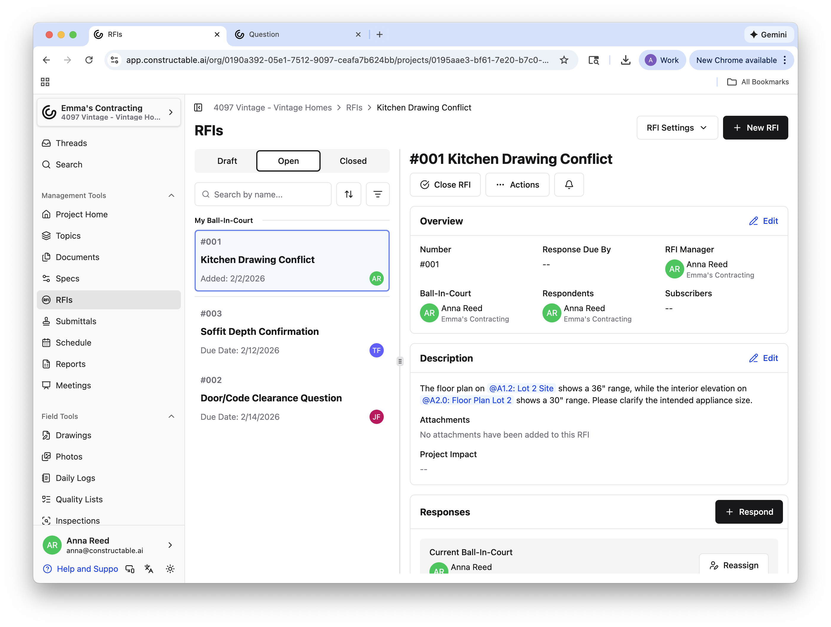Viewport: 831px width, 627px height.
Task: Collapse sidebar with panel toggle icon
Action: tap(198, 107)
